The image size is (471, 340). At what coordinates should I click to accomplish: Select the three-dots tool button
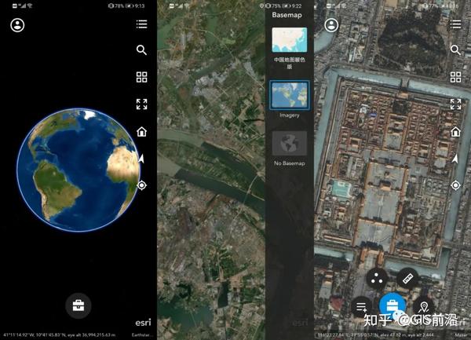(377, 280)
